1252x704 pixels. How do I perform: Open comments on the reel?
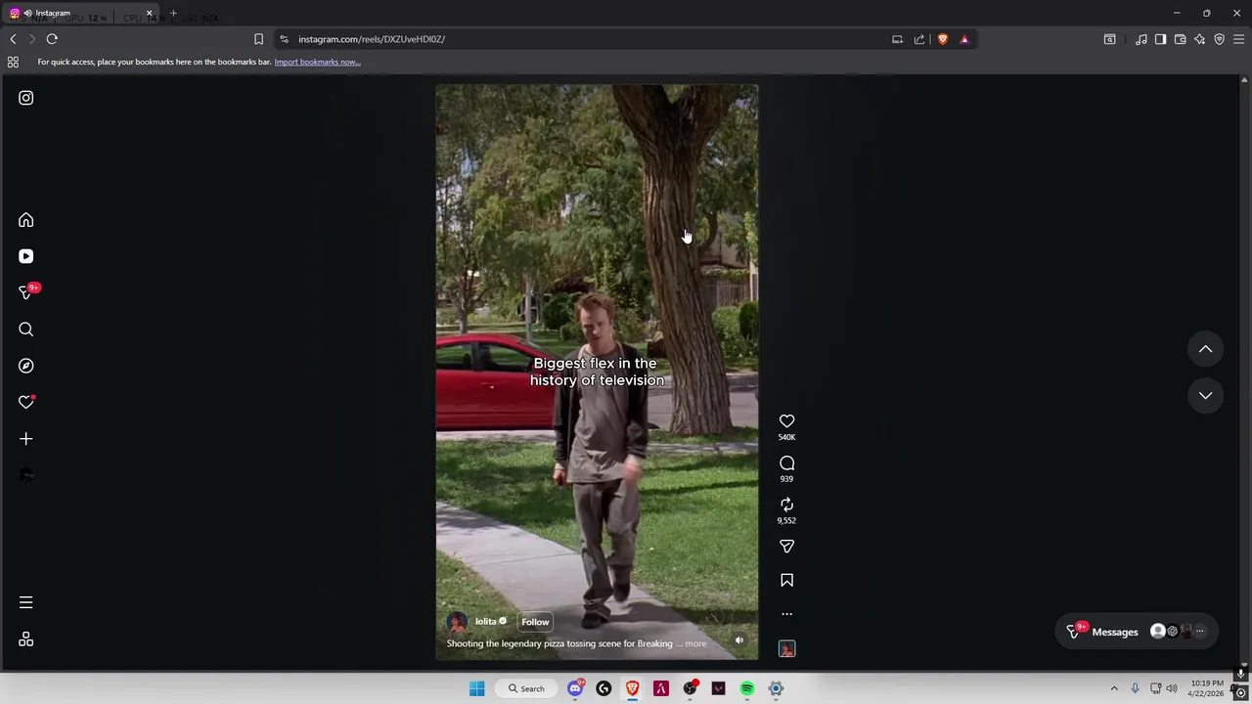tap(786, 463)
